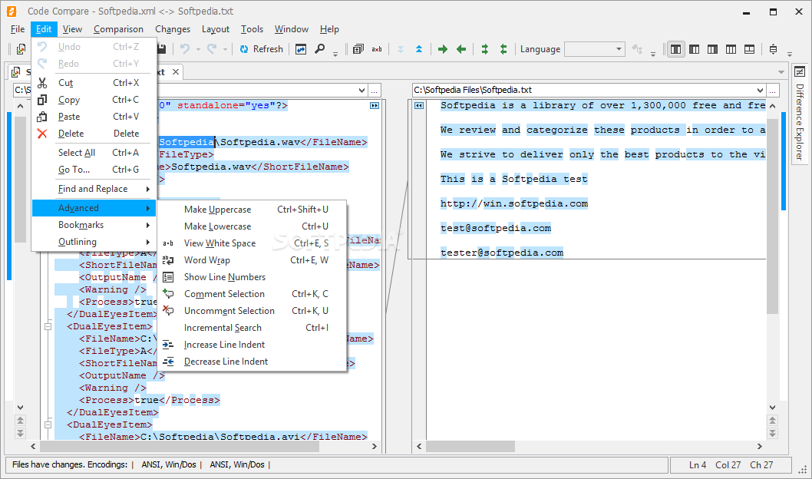Viewport: 812px width, 479px height.
Task: Choose Paste from Edit menu
Action: click(94, 117)
